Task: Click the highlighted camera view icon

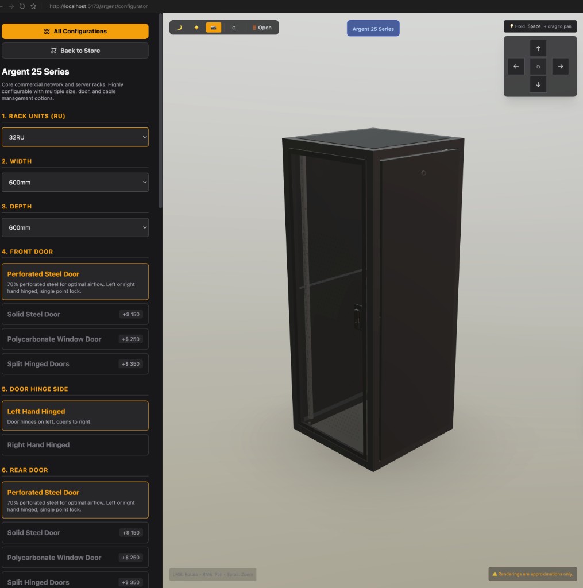Action: click(x=213, y=28)
